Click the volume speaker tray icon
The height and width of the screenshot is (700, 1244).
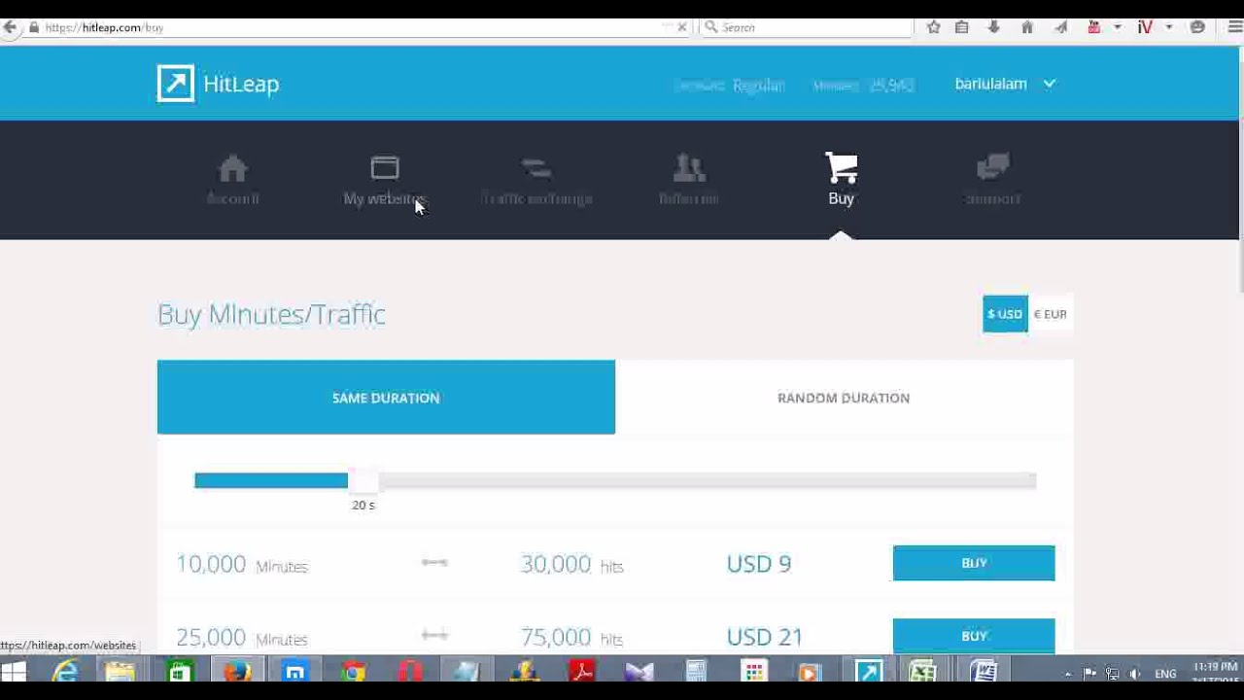pyautogui.click(x=1135, y=674)
